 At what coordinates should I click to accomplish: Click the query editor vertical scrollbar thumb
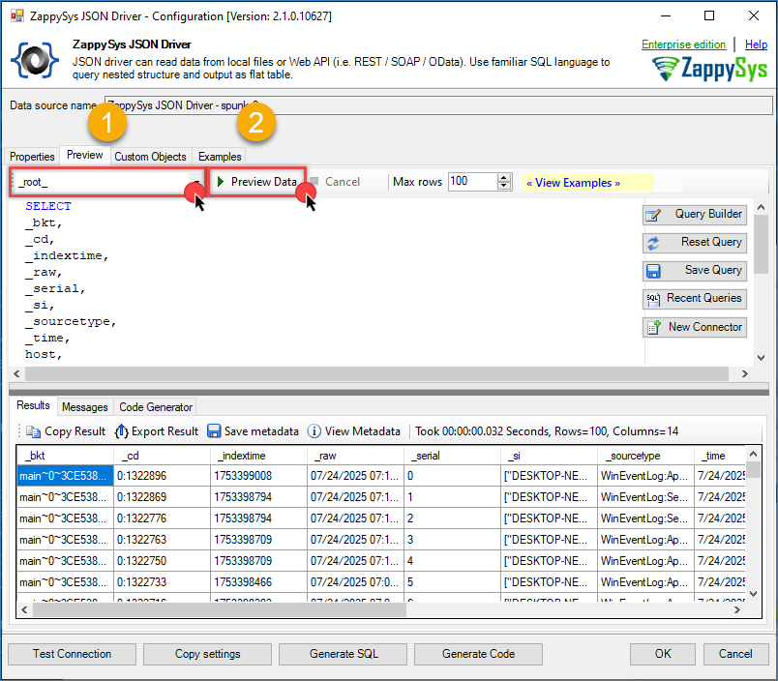762,244
